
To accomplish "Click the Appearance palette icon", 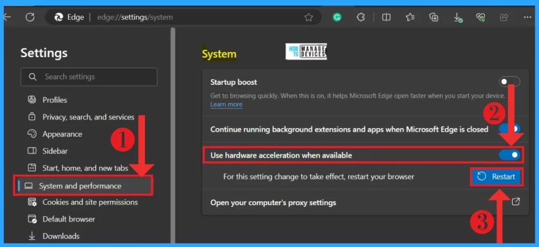I will pyautogui.click(x=32, y=134).
